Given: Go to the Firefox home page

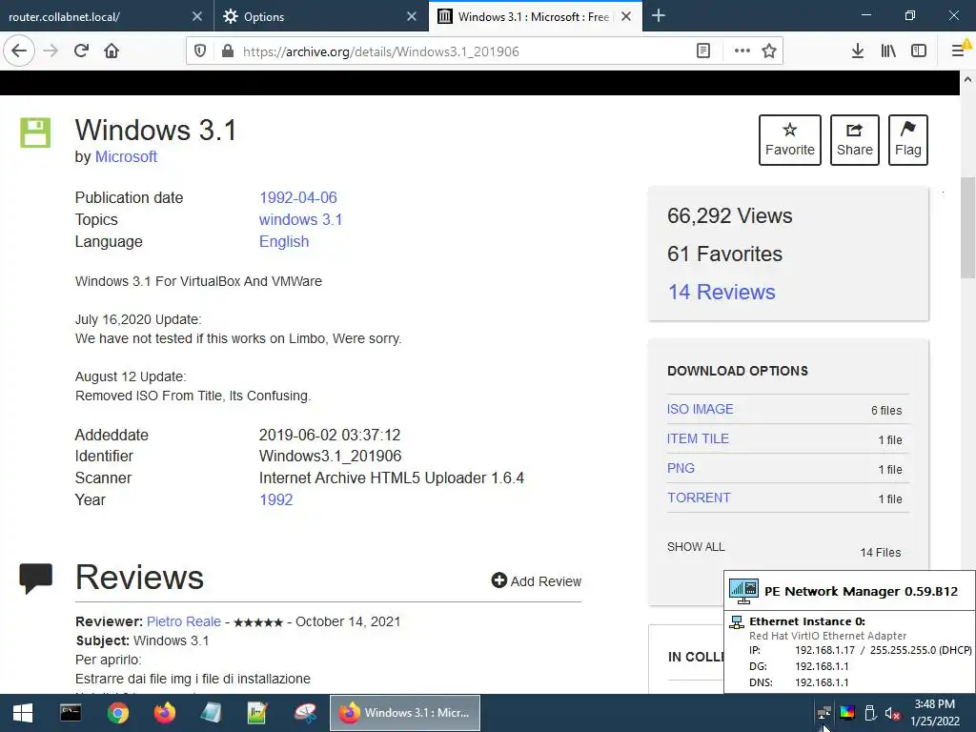Looking at the screenshot, I should [112, 51].
